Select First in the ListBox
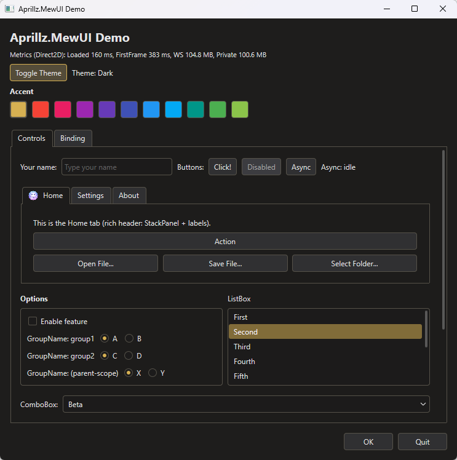The height and width of the screenshot is (460, 457). 325,317
